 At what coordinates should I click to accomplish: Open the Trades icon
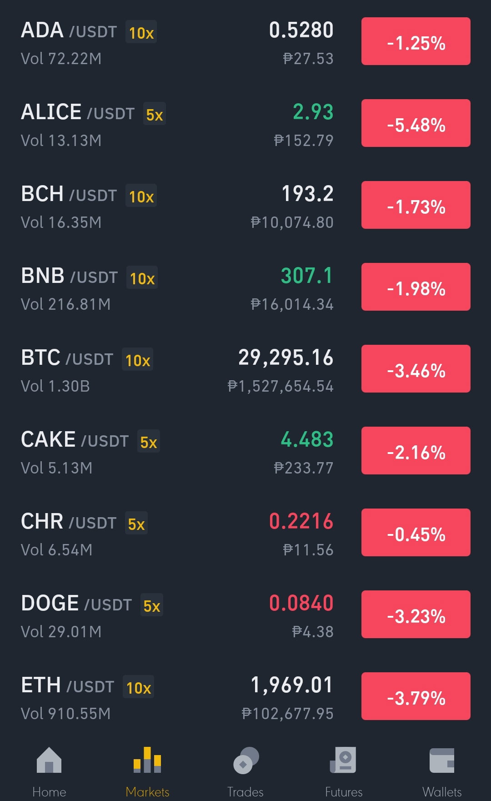246,760
